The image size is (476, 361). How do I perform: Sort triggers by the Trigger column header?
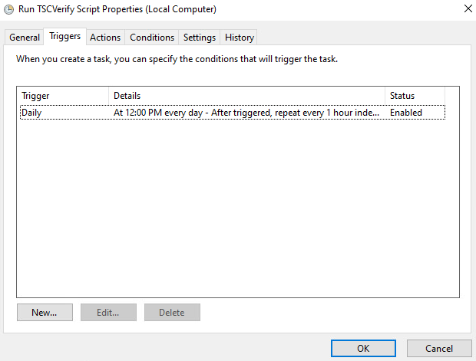pyautogui.click(x=63, y=96)
